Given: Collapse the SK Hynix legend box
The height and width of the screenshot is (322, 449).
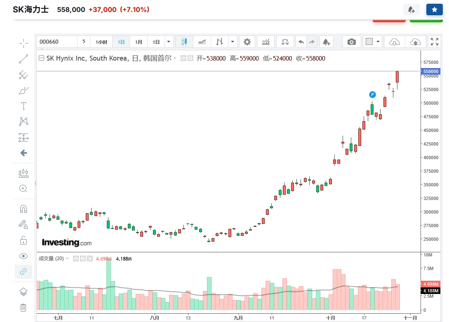Looking at the screenshot, I should pos(41,58).
